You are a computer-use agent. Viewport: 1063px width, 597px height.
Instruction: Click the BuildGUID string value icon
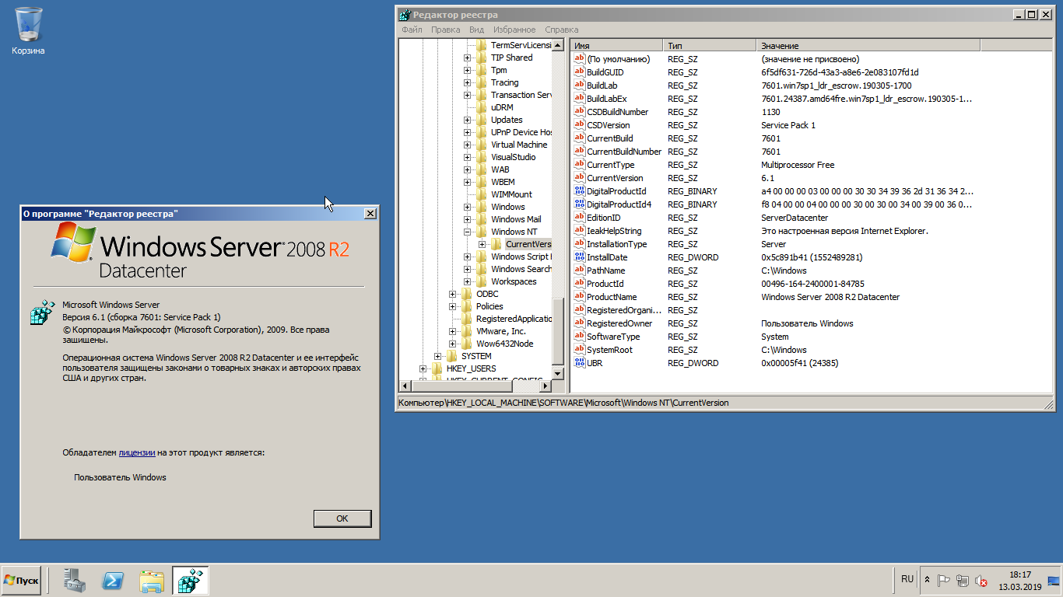click(x=579, y=72)
